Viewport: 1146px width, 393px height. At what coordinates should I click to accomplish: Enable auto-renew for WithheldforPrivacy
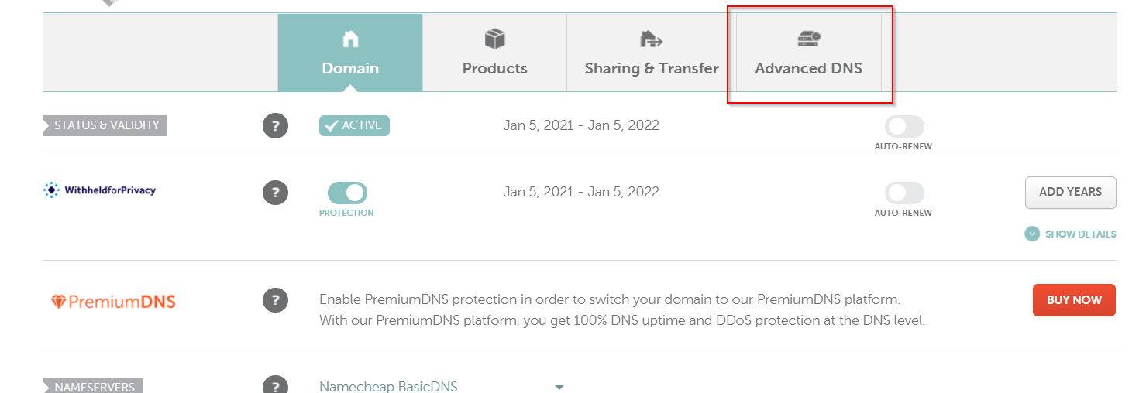[x=904, y=193]
